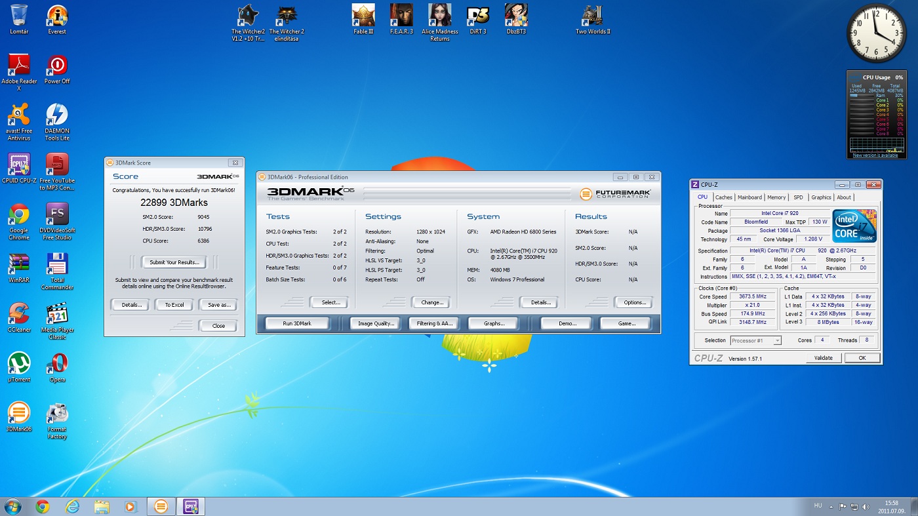Click the Graphs button in 3DMark06
The width and height of the screenshot is (918, 516).
click(494, 323)
